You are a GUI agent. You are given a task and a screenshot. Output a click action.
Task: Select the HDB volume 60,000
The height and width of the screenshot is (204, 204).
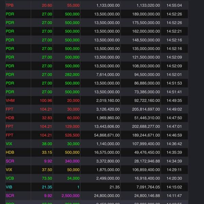[x=73, y=118]
